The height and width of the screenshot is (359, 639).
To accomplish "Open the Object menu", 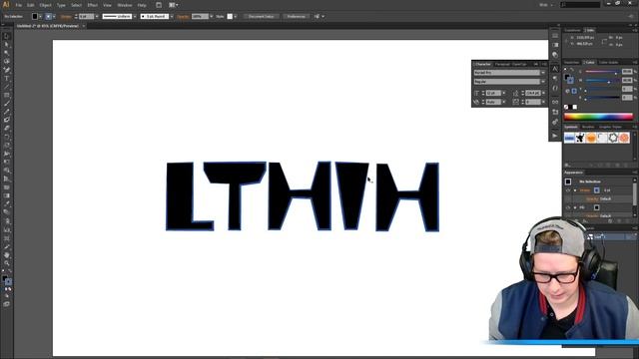I will 45,5.
